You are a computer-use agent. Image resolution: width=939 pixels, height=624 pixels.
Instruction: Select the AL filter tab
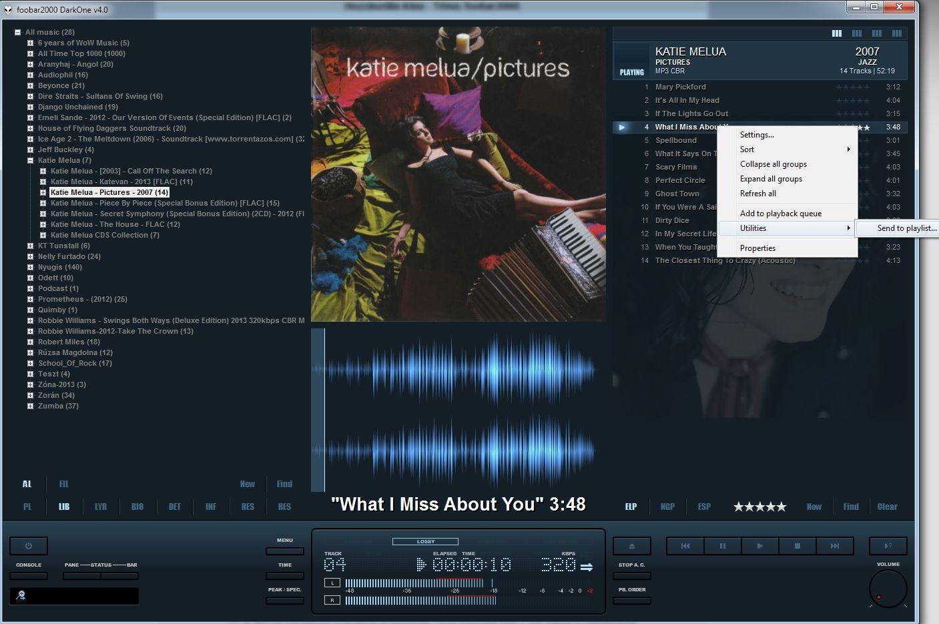tap(27, 484)
